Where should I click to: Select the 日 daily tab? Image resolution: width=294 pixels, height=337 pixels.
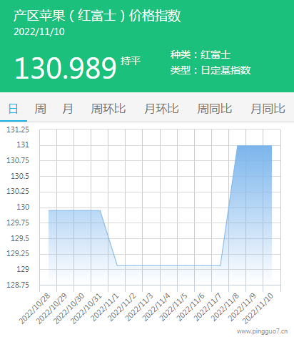tap(14, 109)
